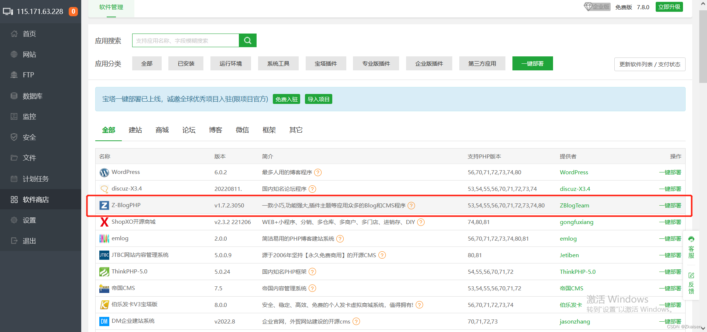Switch to the 论坛 category tab

pyautogui.click(x=189, y=130)
